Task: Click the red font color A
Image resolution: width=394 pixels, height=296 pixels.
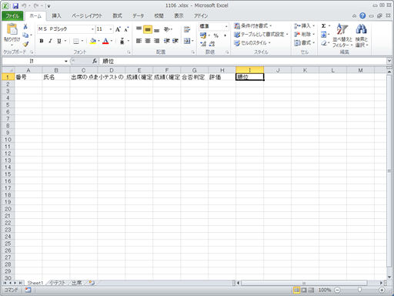Action: [x=105, y=41]
